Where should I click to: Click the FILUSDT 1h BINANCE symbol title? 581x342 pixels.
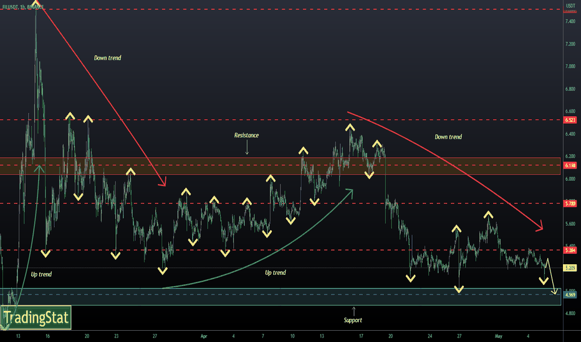[23, 7]
